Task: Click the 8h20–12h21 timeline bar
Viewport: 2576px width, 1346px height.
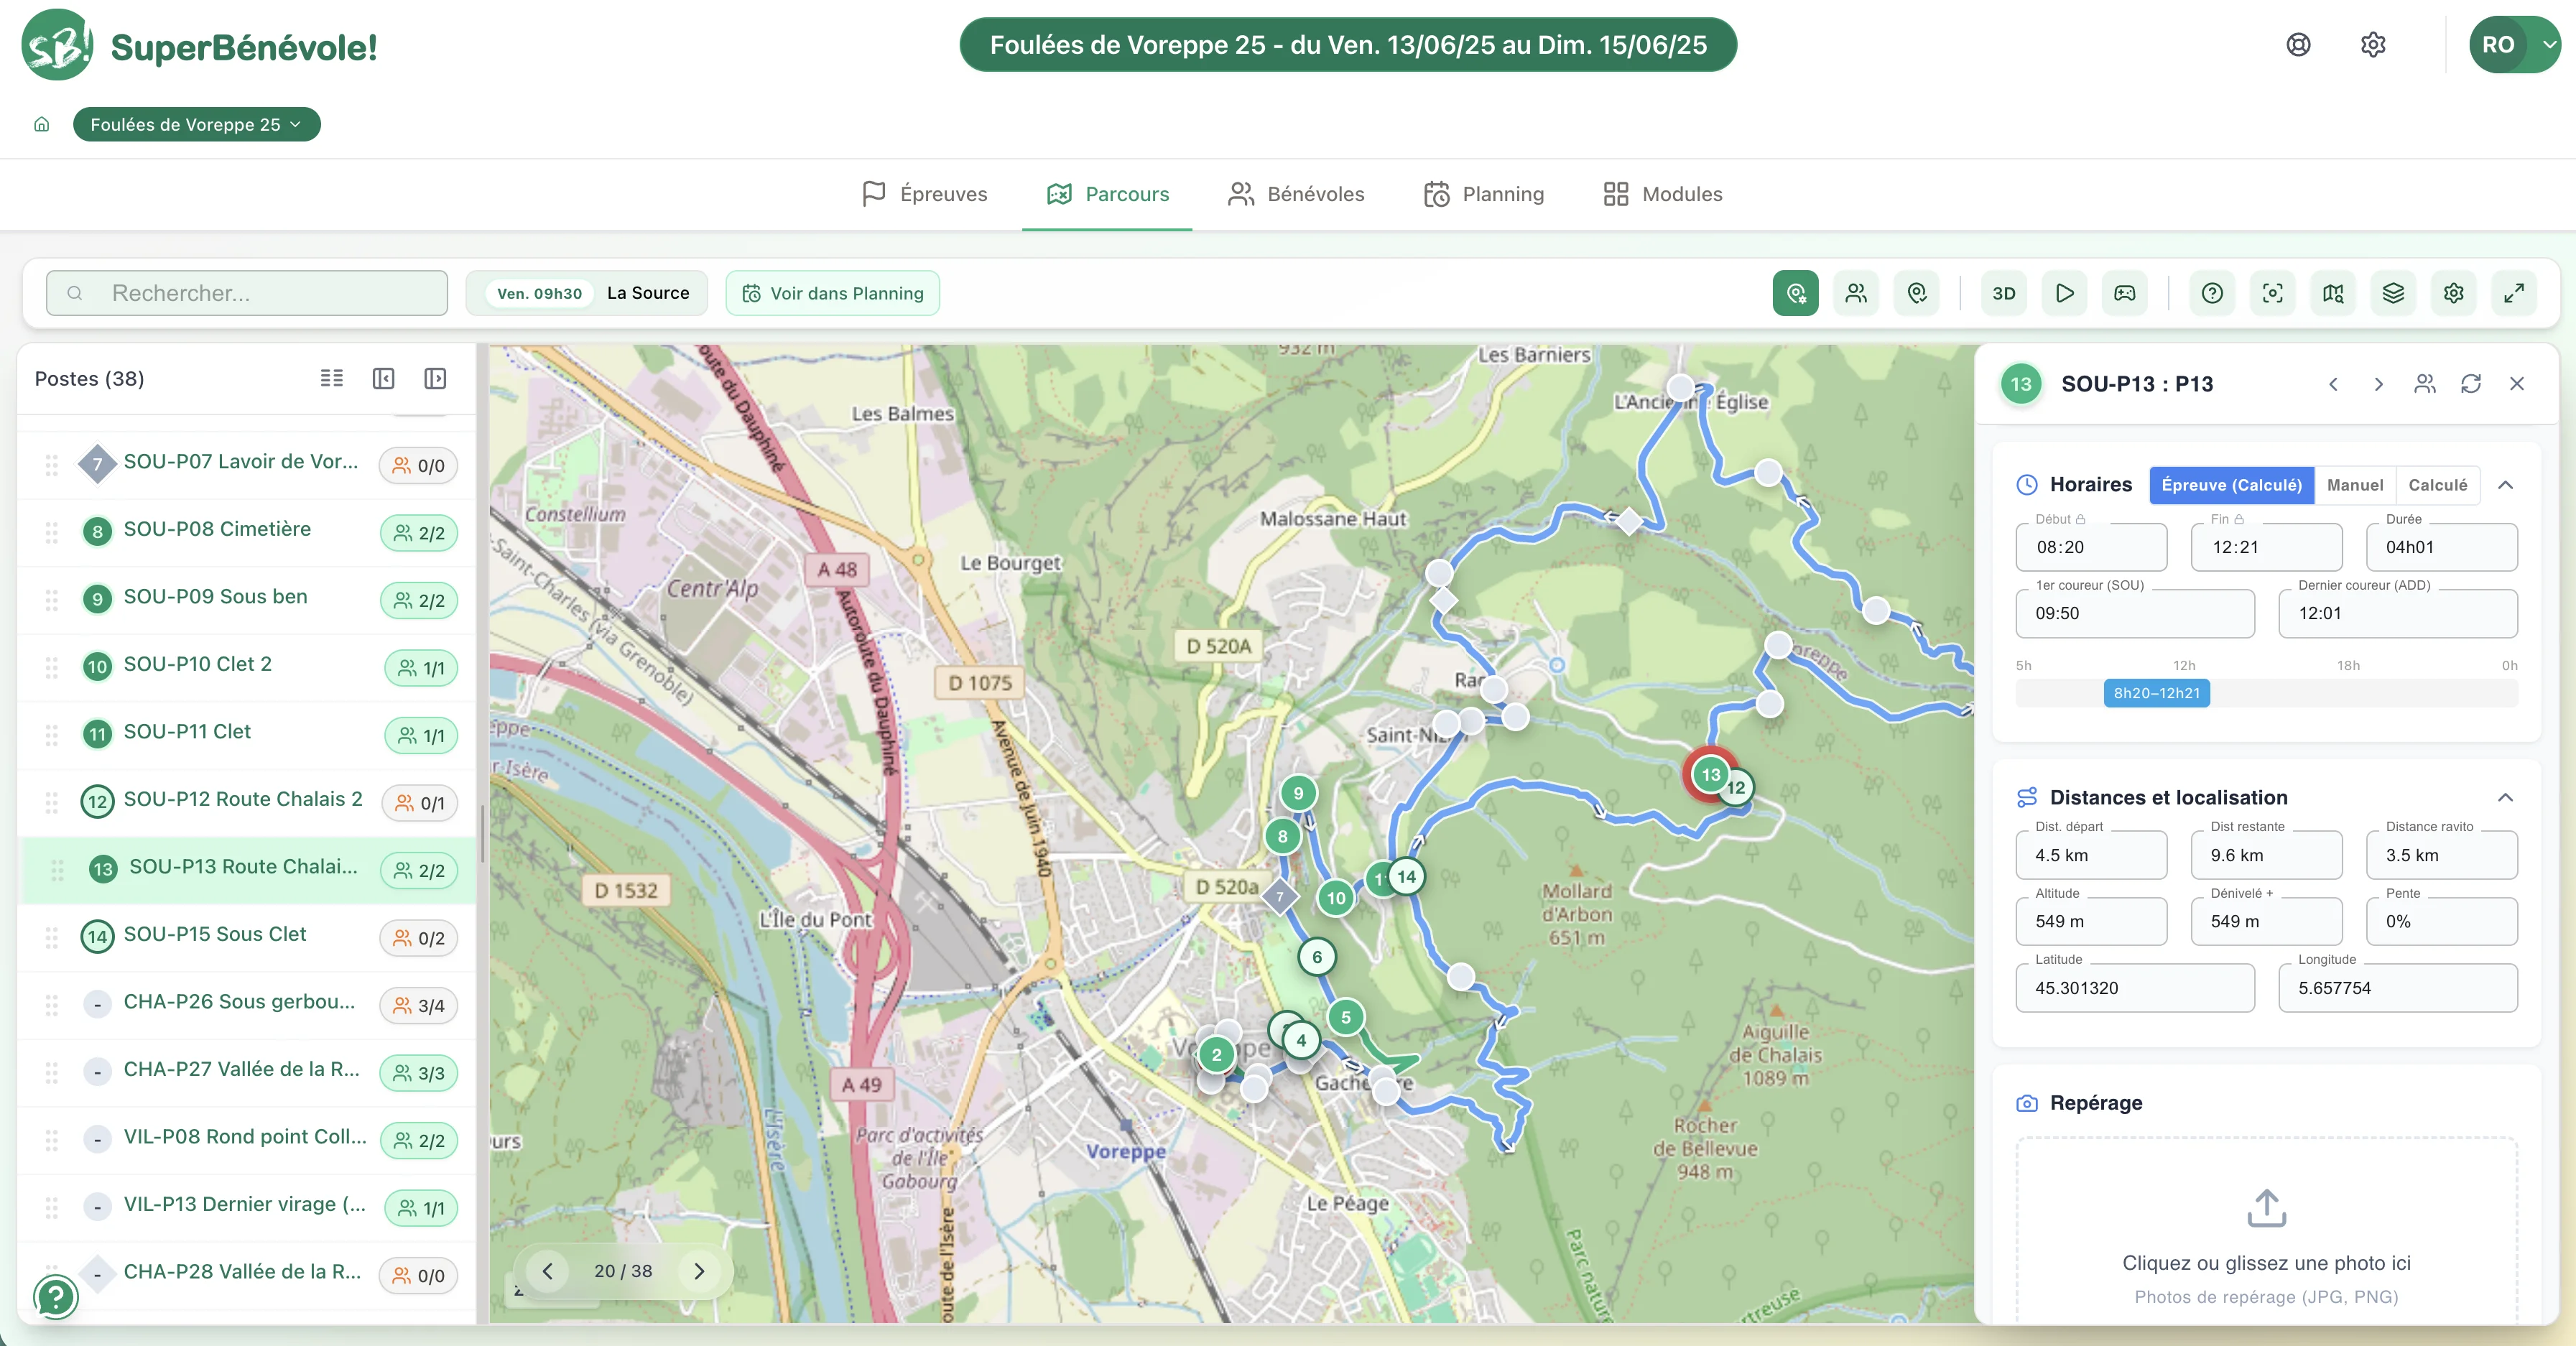Action: [x=2156, y=693]
